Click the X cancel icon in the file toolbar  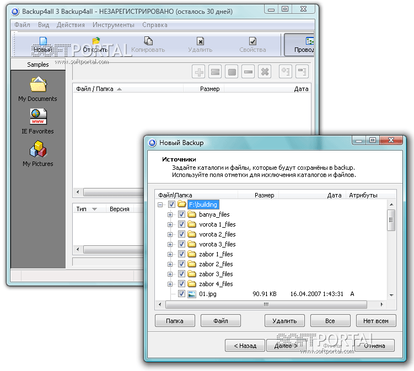coord(265,72)
